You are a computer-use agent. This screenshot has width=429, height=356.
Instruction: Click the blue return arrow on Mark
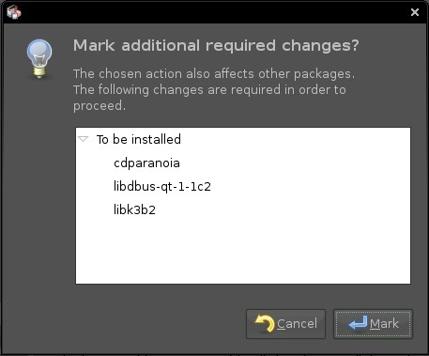(x=359, y=323)
